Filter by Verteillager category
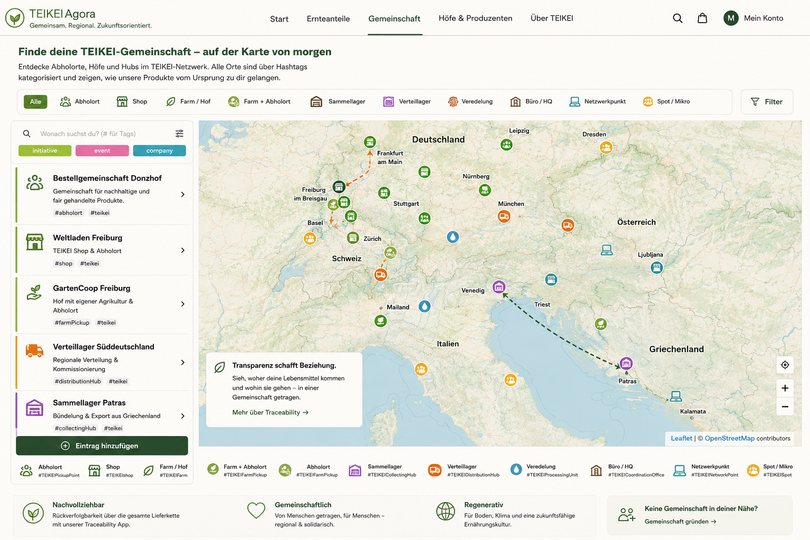Viewport: 810px width, 540px height. pyautogui.click(x=407, y=102)
